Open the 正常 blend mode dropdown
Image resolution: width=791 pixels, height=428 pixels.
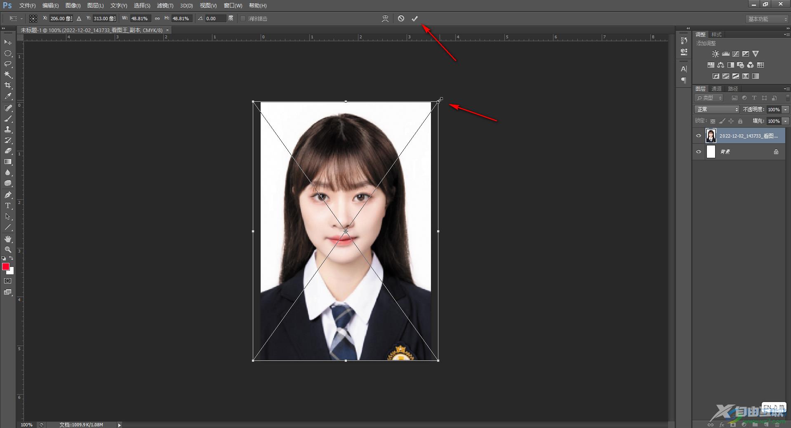[x=717, y=110]
